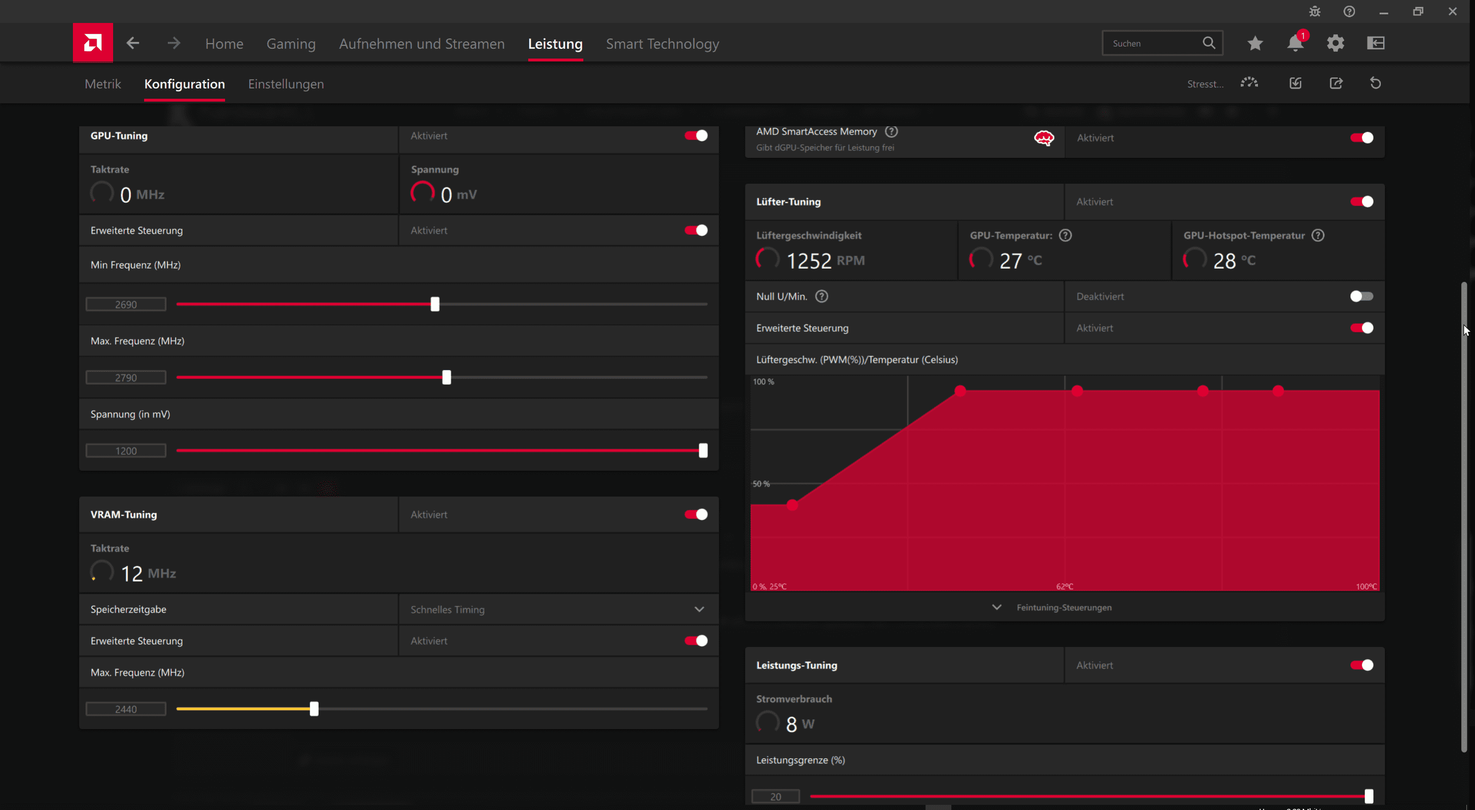Click the export profile share icon
This screenshot has width=1475, height=810.
pyautogui.click(x=1335, y=84)
